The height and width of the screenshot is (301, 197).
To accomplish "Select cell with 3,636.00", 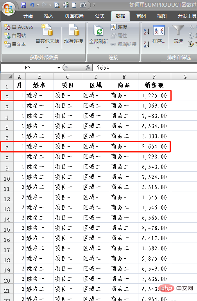I will coord(154,279).
